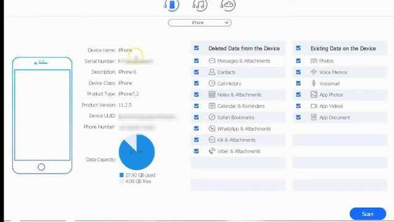Click the WhatsApp & Attachments label
This screenshot has width=394, height=222.
click(x=244, y=129)
